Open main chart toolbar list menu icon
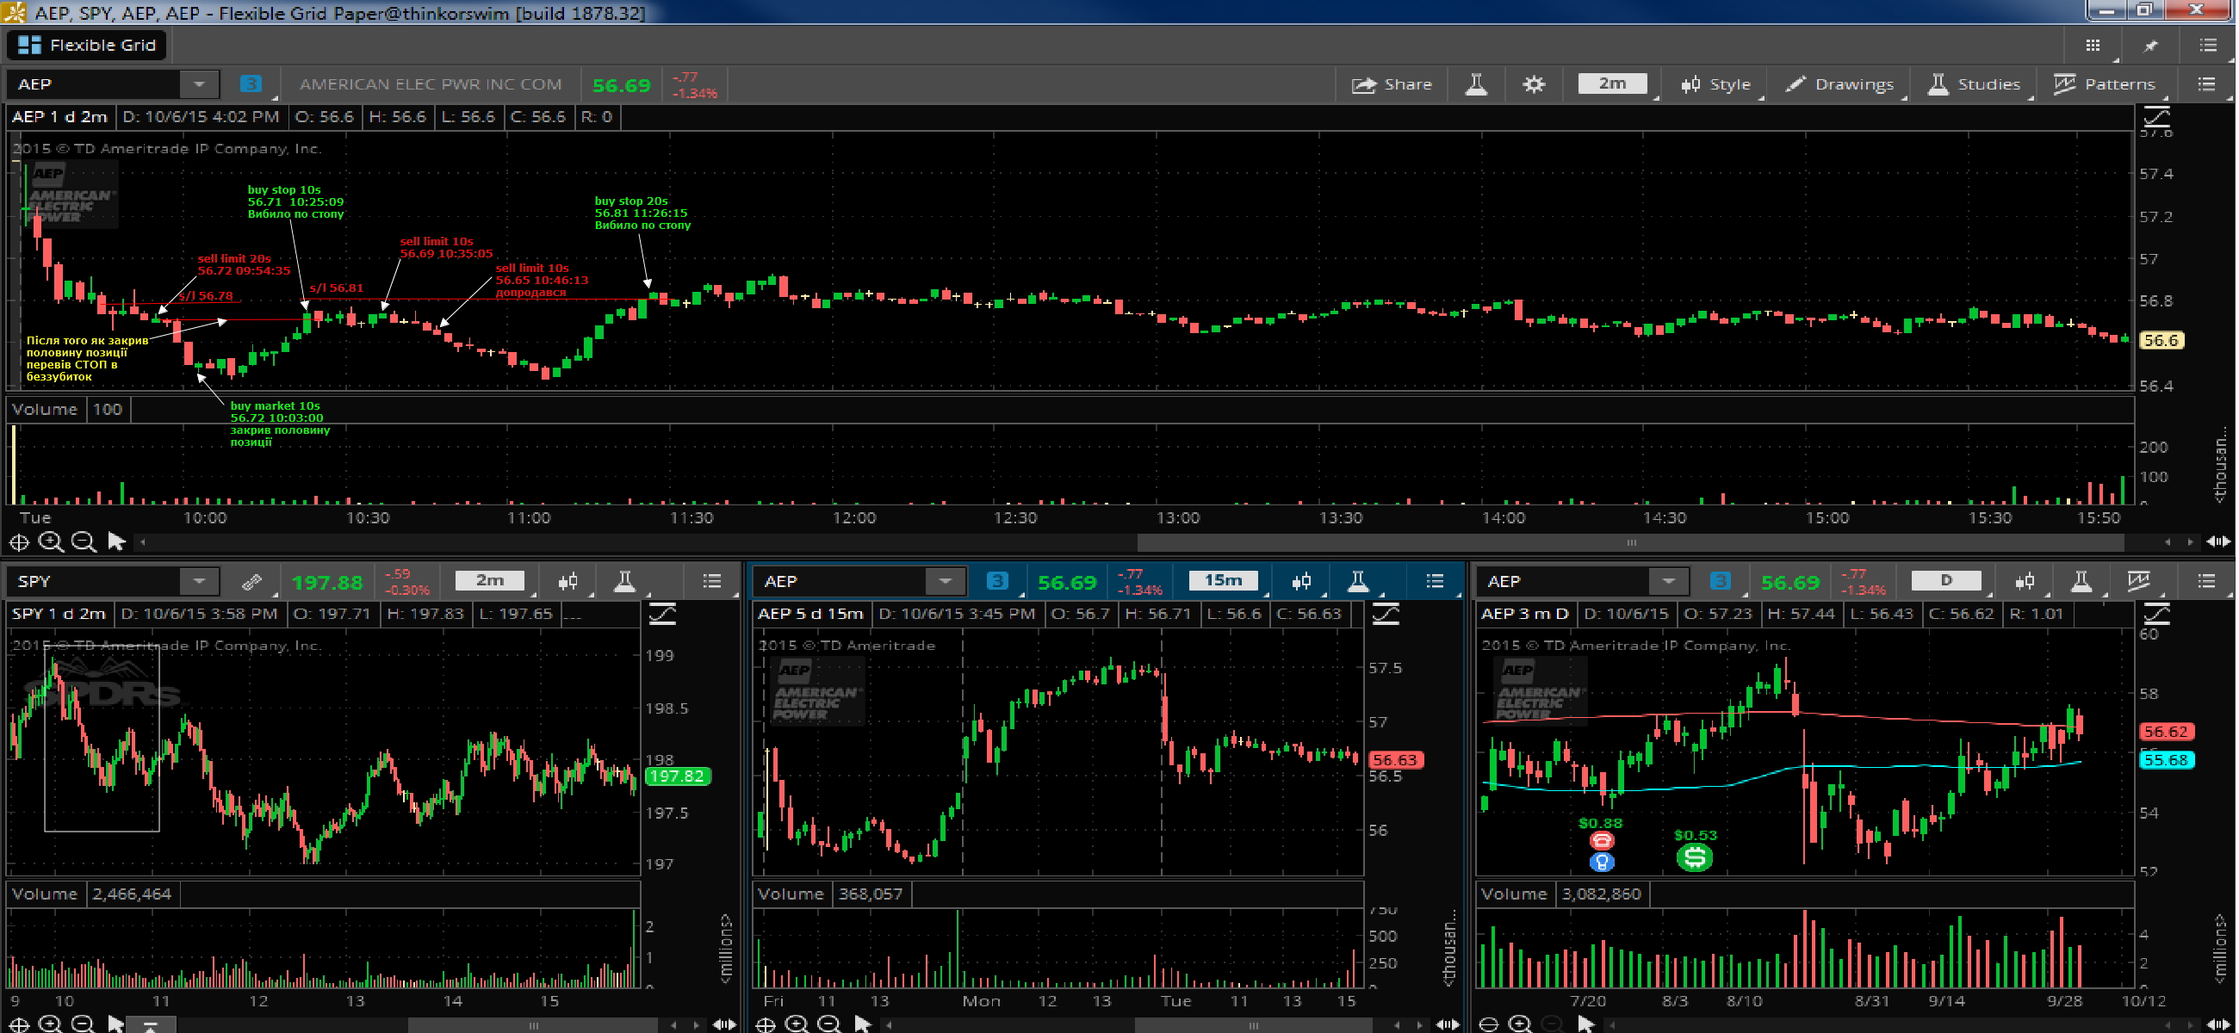 click(x=2206, y=84)
